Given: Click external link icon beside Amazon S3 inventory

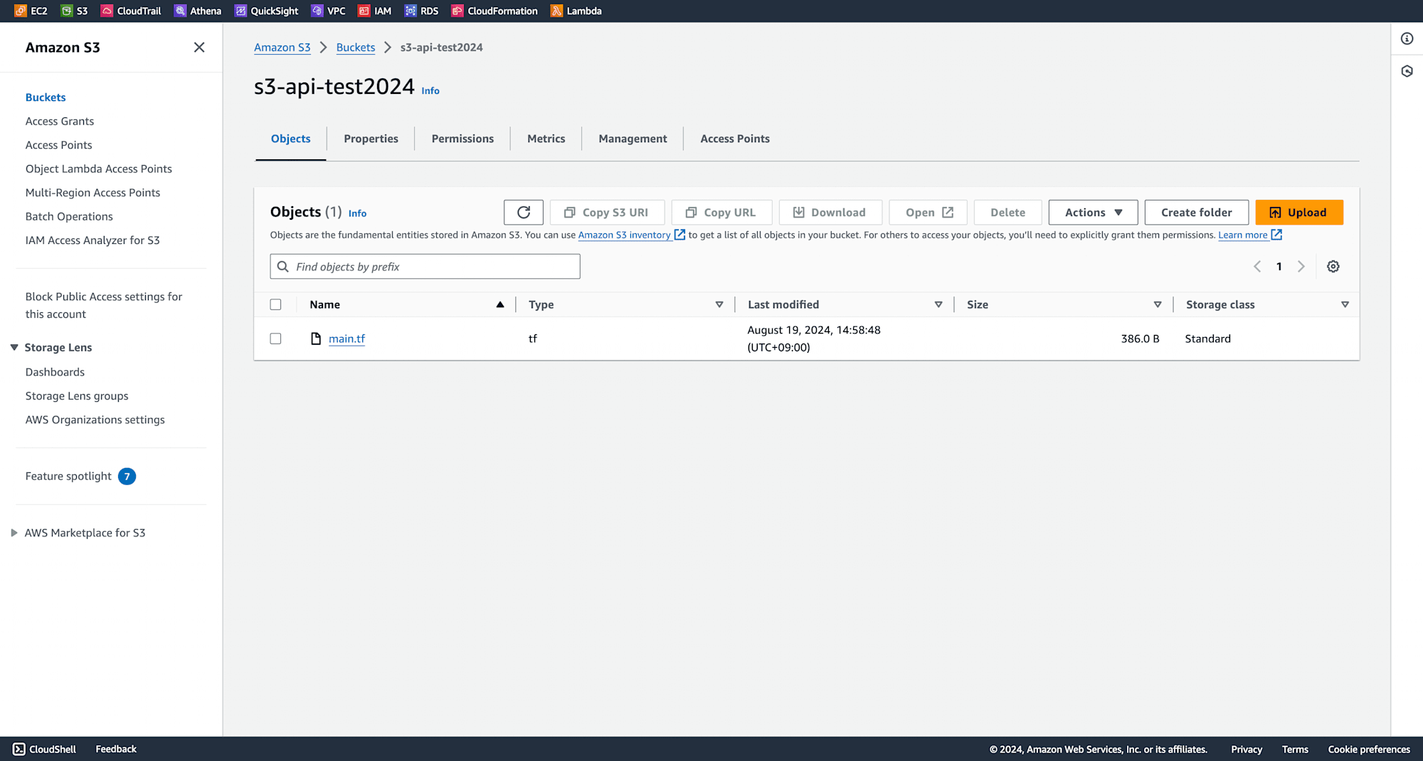Looking at the screenshot, I should coord(679,235).
